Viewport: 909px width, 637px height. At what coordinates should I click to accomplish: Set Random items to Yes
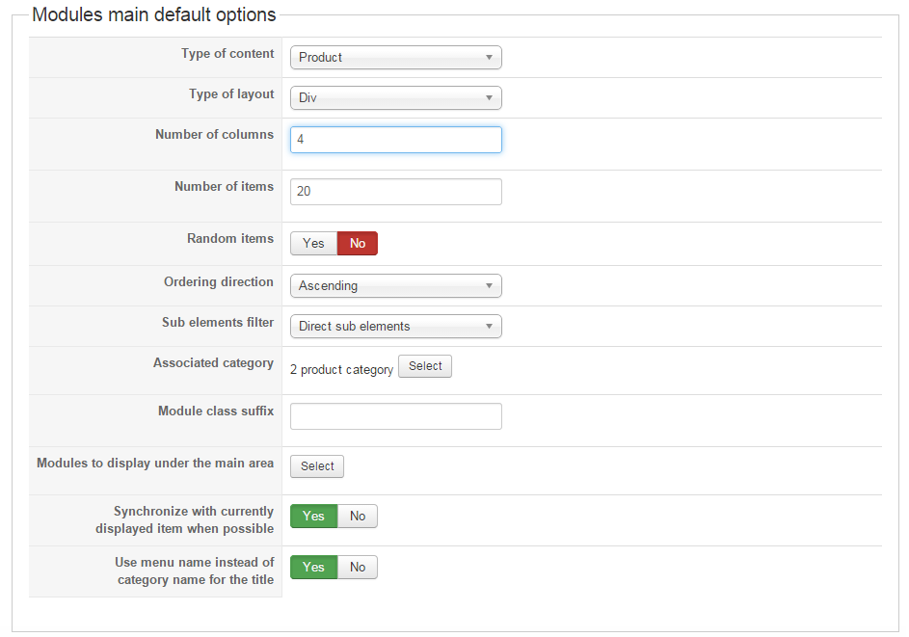(313, 244)
